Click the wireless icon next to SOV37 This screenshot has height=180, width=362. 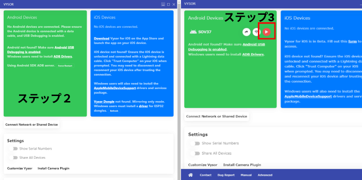coord(256,32)
